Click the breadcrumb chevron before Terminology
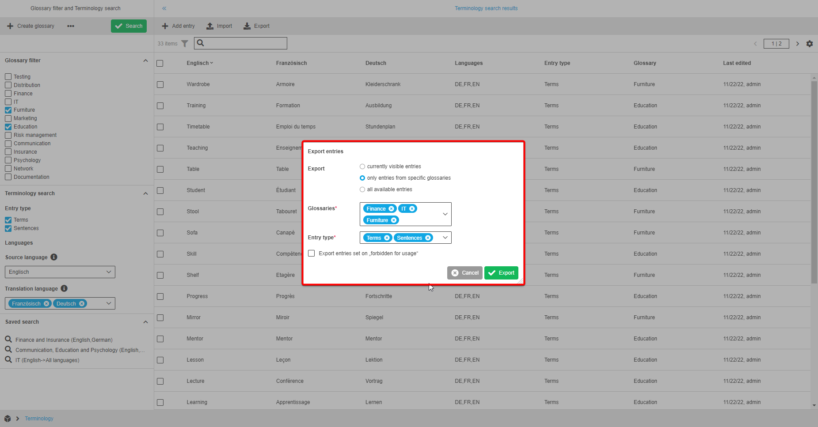The width and height of the screenshot is (818, 427). coord(18,419)
